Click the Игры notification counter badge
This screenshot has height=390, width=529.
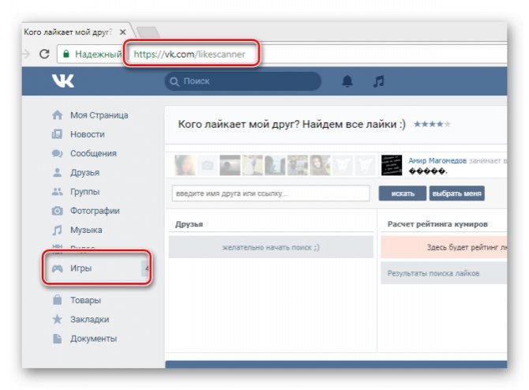[145, 268]
